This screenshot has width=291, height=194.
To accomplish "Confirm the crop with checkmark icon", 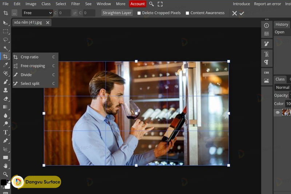I will tap(242, 13).
